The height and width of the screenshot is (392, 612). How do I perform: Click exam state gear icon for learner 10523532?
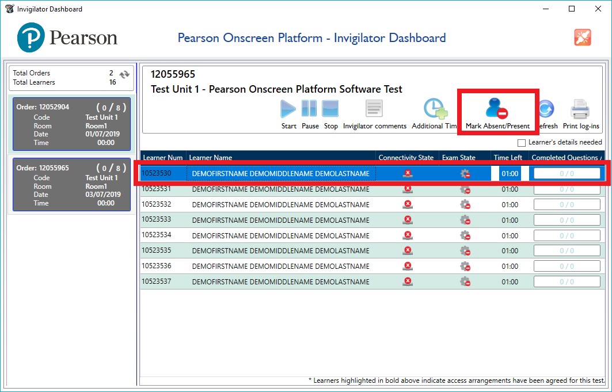pyautogui.click(x=465, y=204)
